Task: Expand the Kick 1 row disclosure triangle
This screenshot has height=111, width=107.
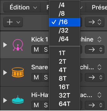Action: pyautogui.click(x=5, y=45)
